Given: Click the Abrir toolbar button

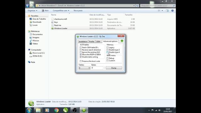Looking at the screenshot, I should (x=45, y=11).
